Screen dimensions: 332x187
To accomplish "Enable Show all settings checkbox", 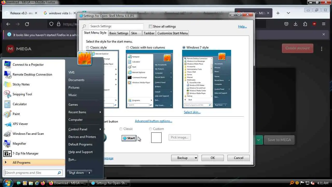I will tap(150, 26).
